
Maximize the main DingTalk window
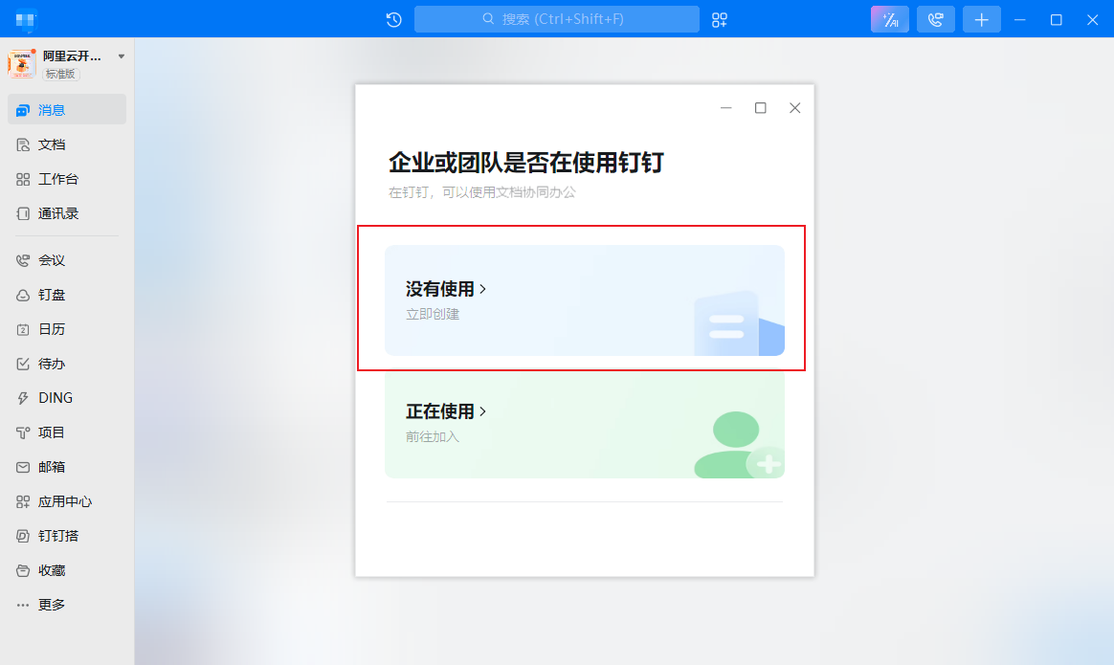[x=1057, y=20]
